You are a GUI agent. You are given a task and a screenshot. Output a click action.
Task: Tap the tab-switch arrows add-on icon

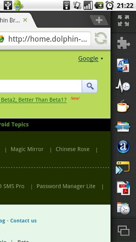tap(123, 127)
